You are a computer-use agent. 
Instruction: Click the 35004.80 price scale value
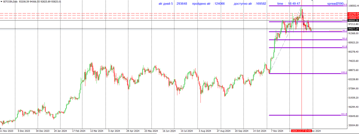tap(353, 125)
